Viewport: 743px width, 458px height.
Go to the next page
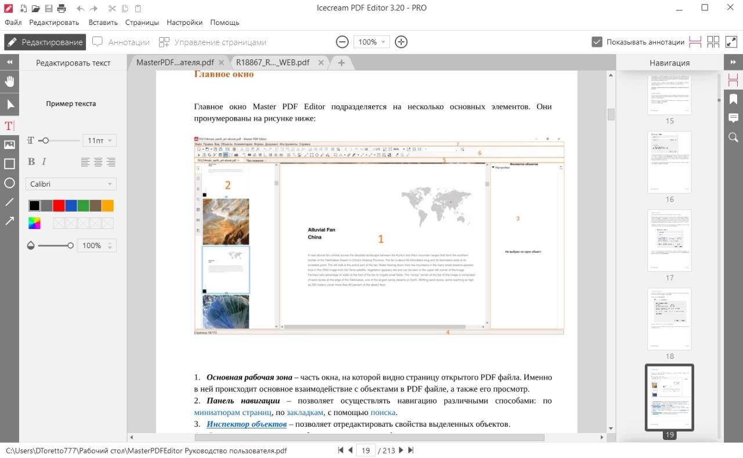[x=401, y=450]
